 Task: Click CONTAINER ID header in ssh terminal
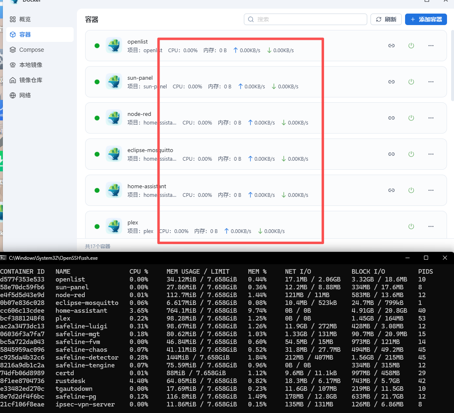point(22,272)
